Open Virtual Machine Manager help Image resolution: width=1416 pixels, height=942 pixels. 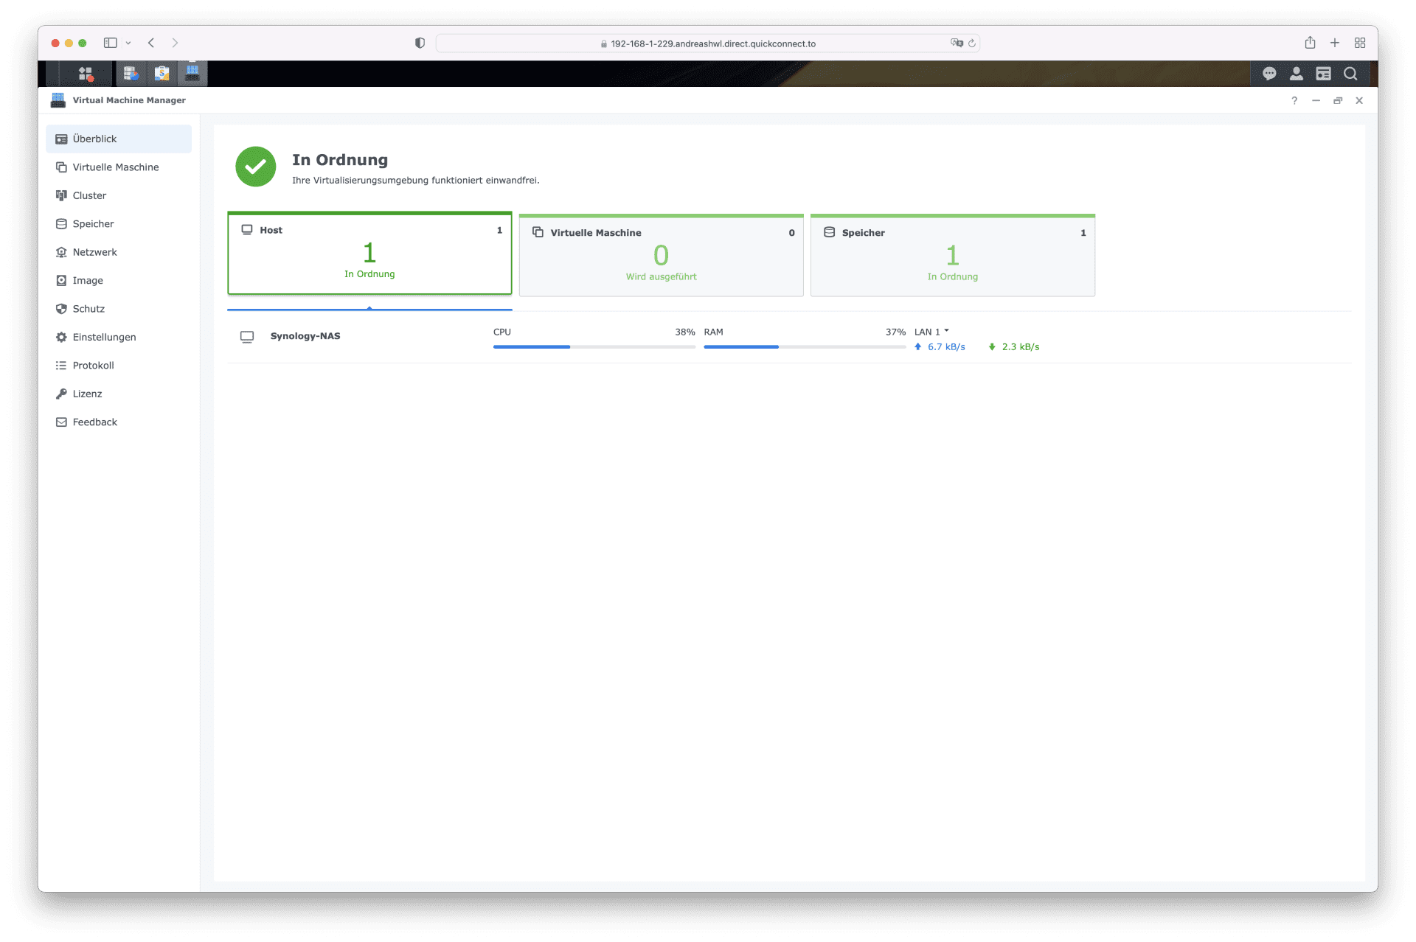coord(1294,100)
